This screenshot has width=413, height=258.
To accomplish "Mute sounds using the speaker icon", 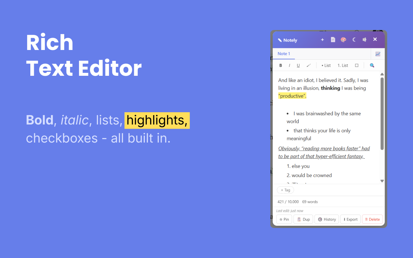I will pos(364,39).
